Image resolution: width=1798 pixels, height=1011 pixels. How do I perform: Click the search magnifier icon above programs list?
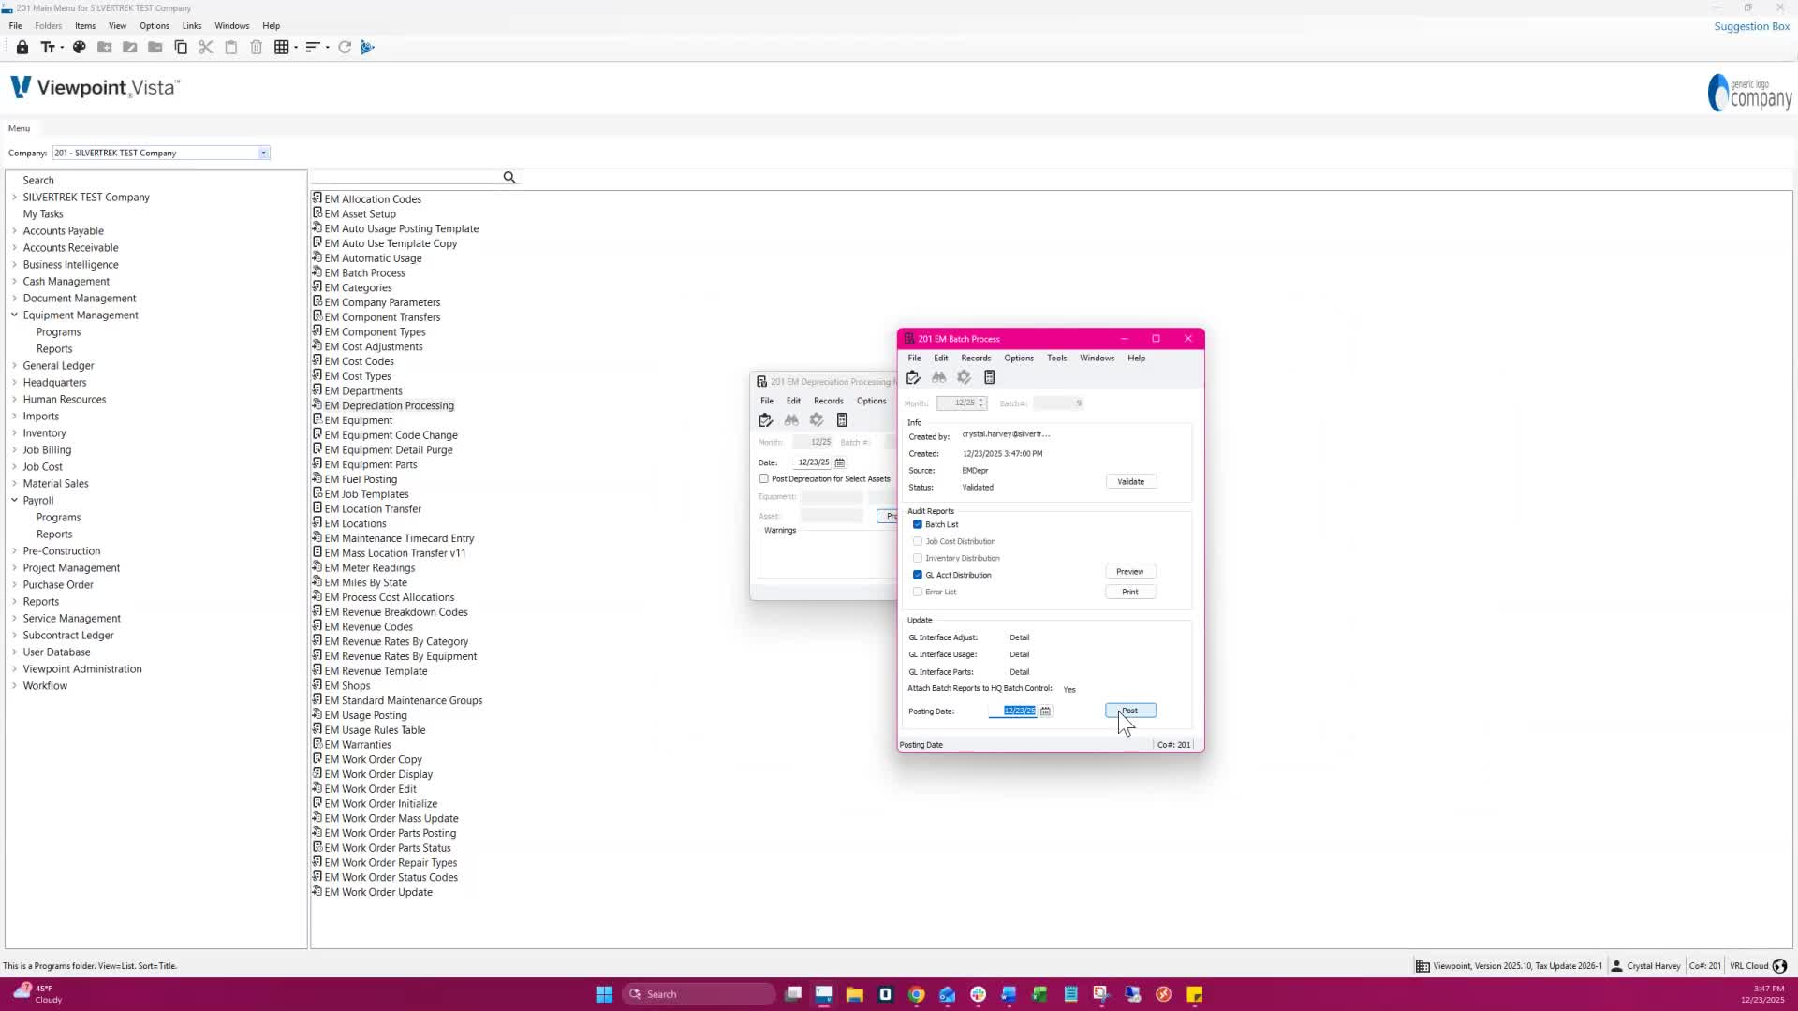(509, 177)
